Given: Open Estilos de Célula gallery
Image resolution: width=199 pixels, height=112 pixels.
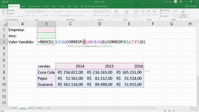Looking at the screenshot, I should pyautogui.click(x=136, y=14).
